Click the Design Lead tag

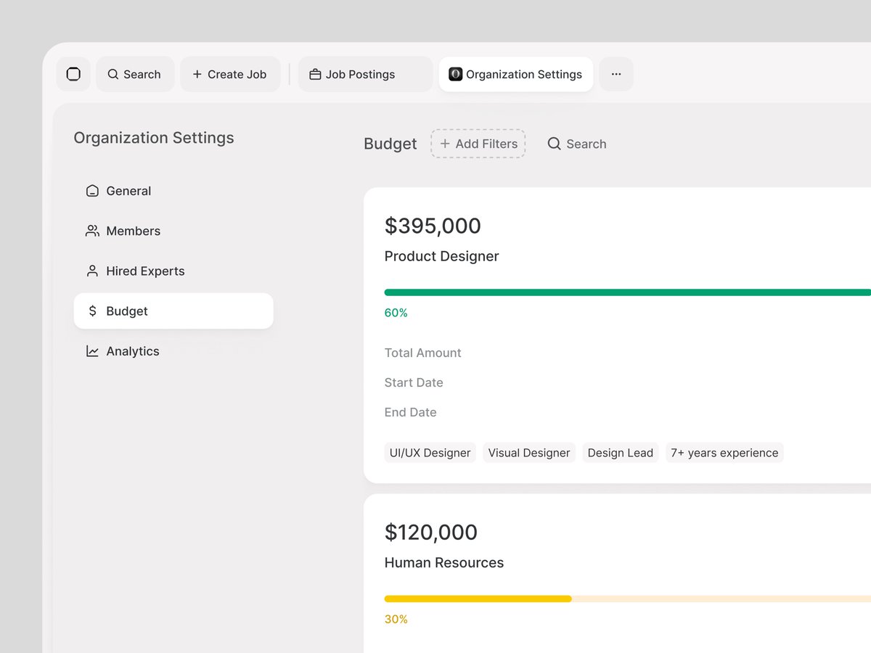(621, 453)
